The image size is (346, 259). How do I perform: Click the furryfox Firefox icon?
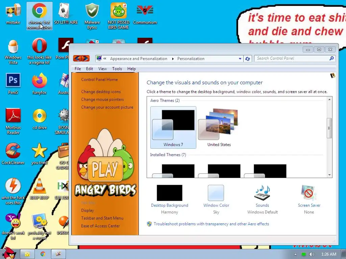(x=39, y=84)
